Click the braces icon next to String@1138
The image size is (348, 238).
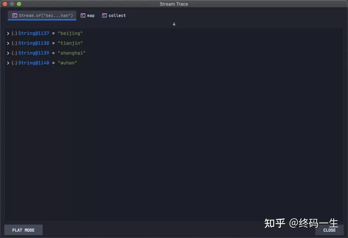(14, 43)
